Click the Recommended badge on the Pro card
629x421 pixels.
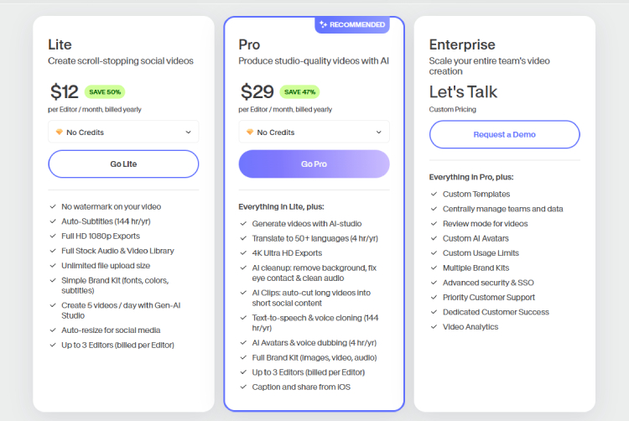[352, 25]
